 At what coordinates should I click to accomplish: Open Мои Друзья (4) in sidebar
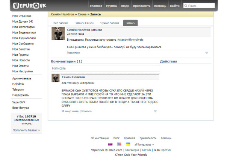tap(23, 21)
